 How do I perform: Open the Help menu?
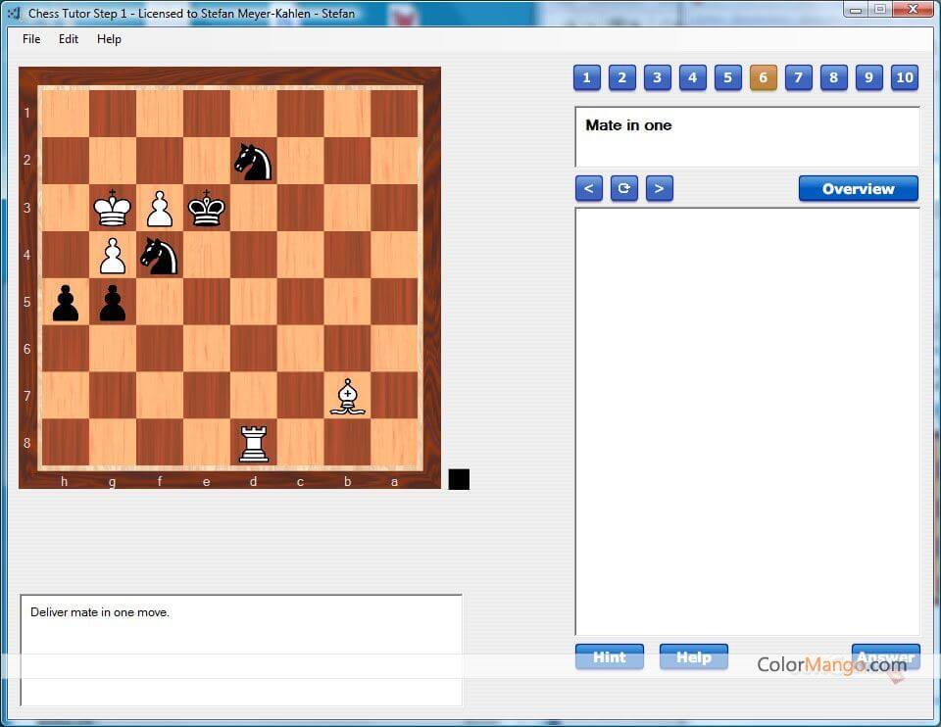click(109, 39)
